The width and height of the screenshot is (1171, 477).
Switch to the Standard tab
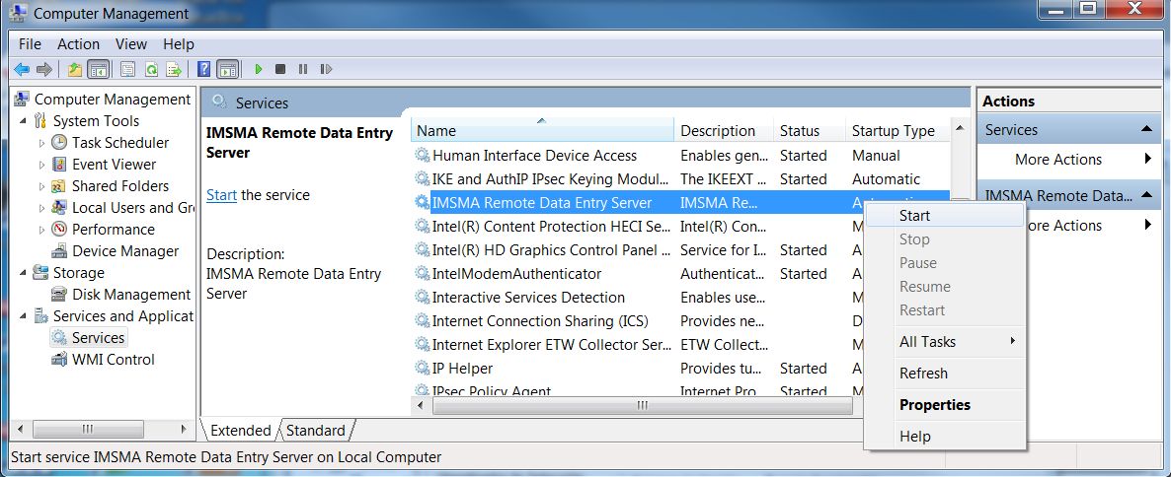[316, 431]
